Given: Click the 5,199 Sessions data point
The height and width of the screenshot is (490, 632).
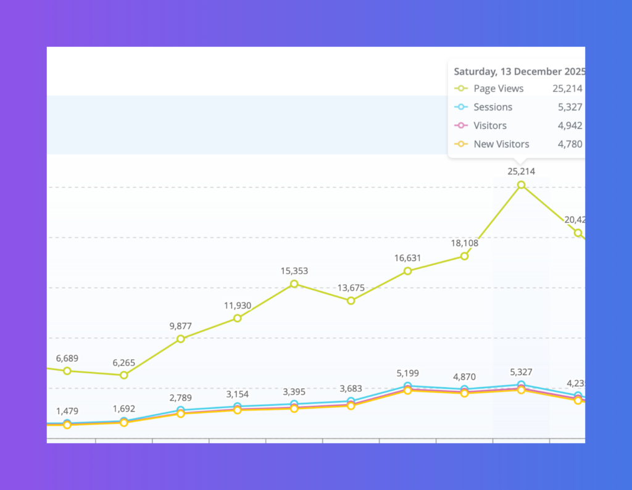Looking at the screenshot, I should pos(408,386).
